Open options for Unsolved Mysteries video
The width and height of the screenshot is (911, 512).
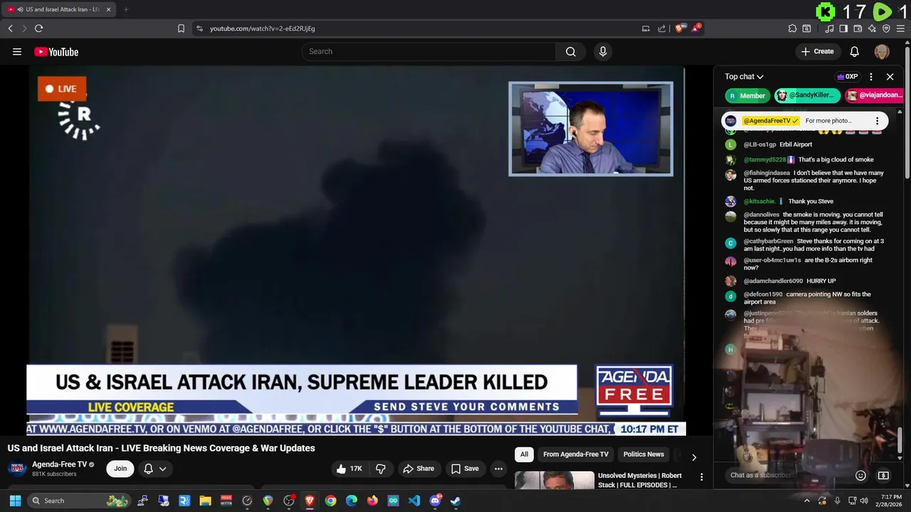tap(701, 477)
